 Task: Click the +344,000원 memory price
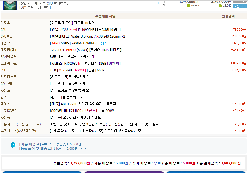tap(239, 50)
